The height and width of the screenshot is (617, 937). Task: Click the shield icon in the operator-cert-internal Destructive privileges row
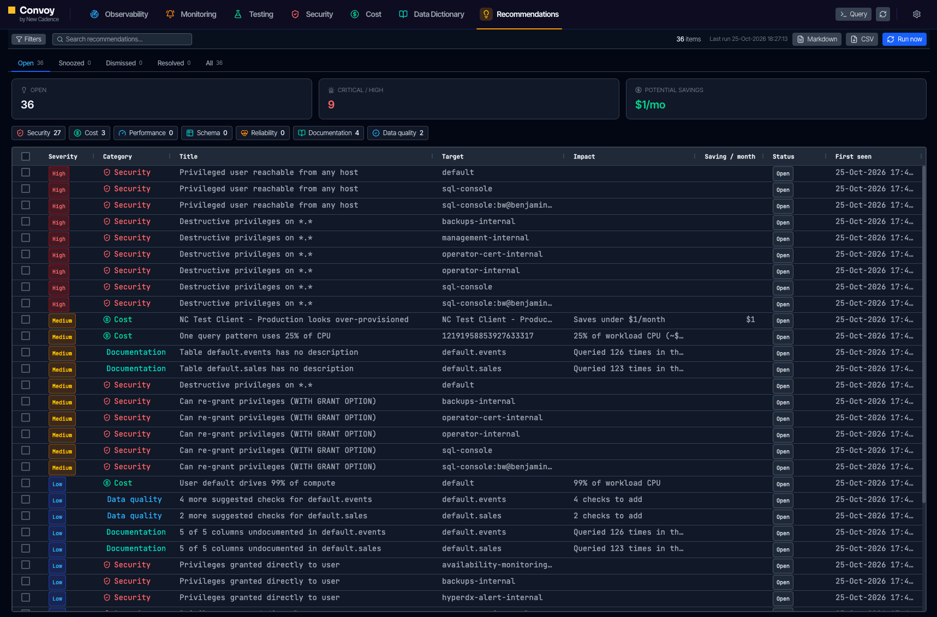point(107,254)
